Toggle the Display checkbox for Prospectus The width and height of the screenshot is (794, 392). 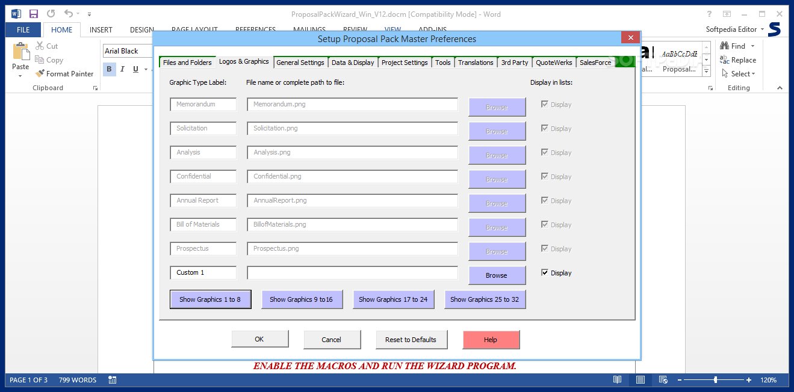(545, 248)
